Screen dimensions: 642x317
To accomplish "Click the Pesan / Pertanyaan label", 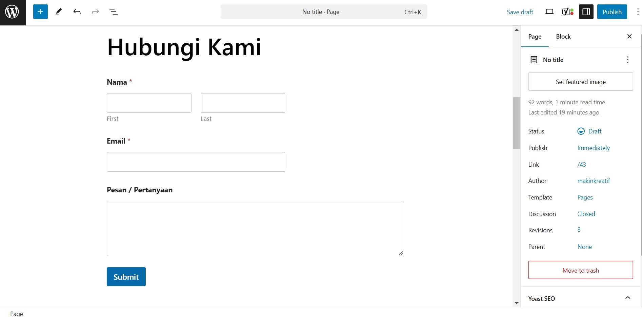I will pos(140,190).
